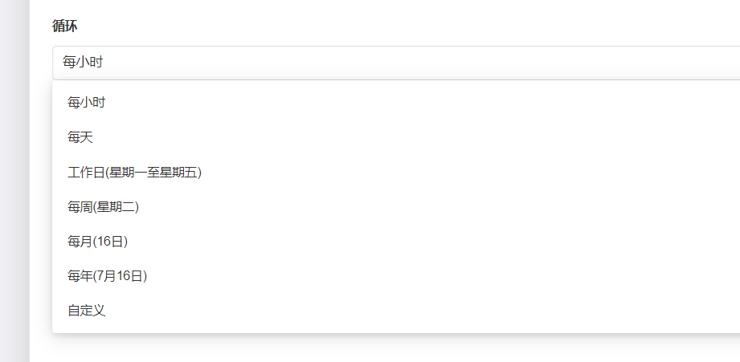Set recurrence to weekdays Monday through Friday
This screenshot has height=362, width=740.
pyautogui.click(x=134, y=172)
